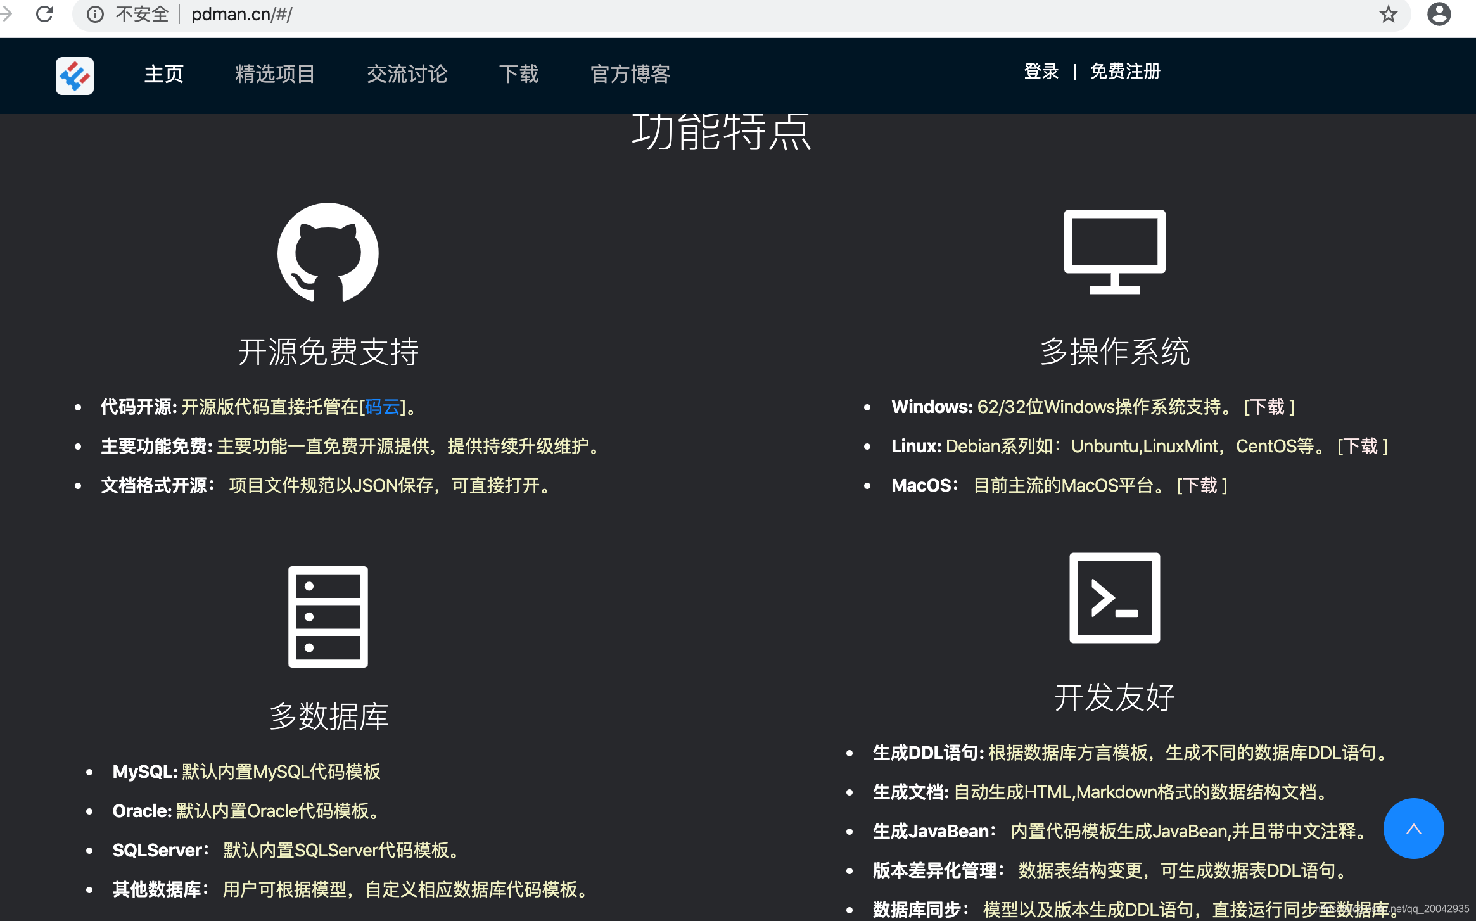
Task: Open the browser profile avatar icon
Action: pos(1439,14)
